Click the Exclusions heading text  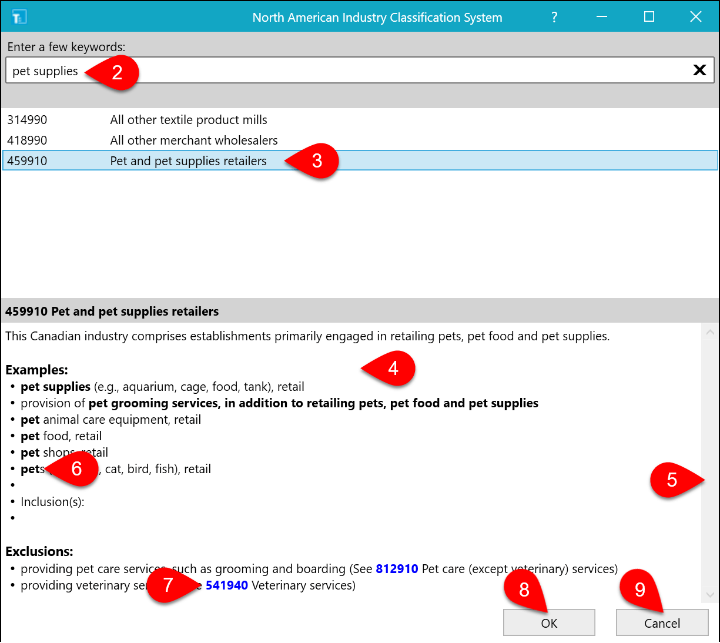pos(39,551)
